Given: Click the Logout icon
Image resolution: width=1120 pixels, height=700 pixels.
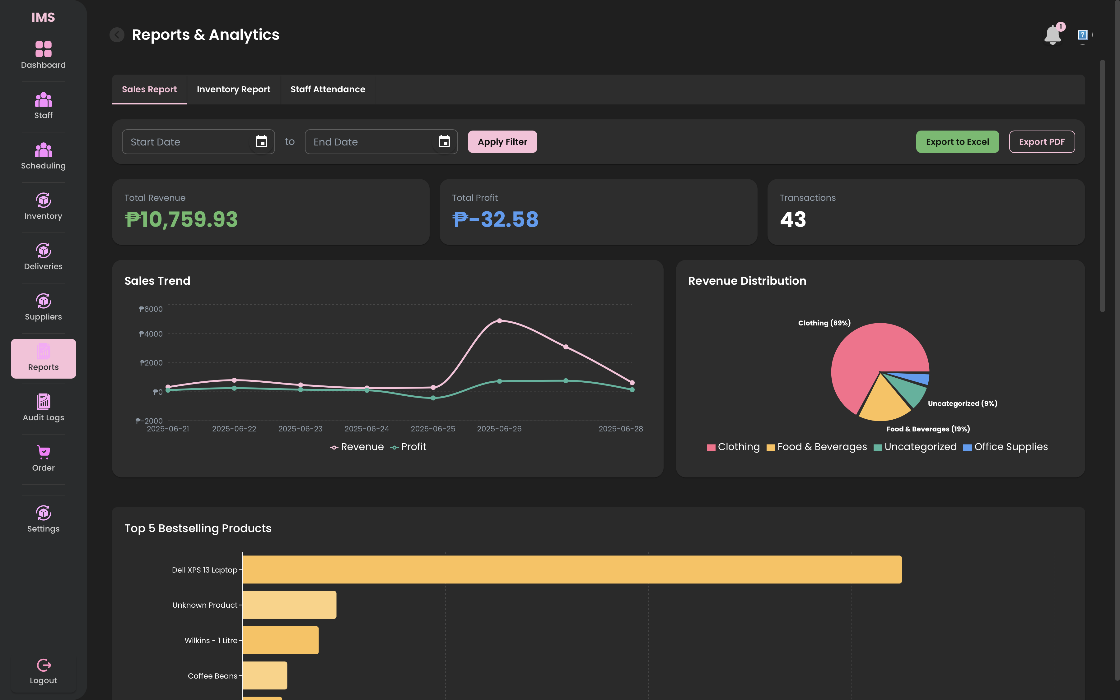Looking at the screenshot, I should 44,665.
